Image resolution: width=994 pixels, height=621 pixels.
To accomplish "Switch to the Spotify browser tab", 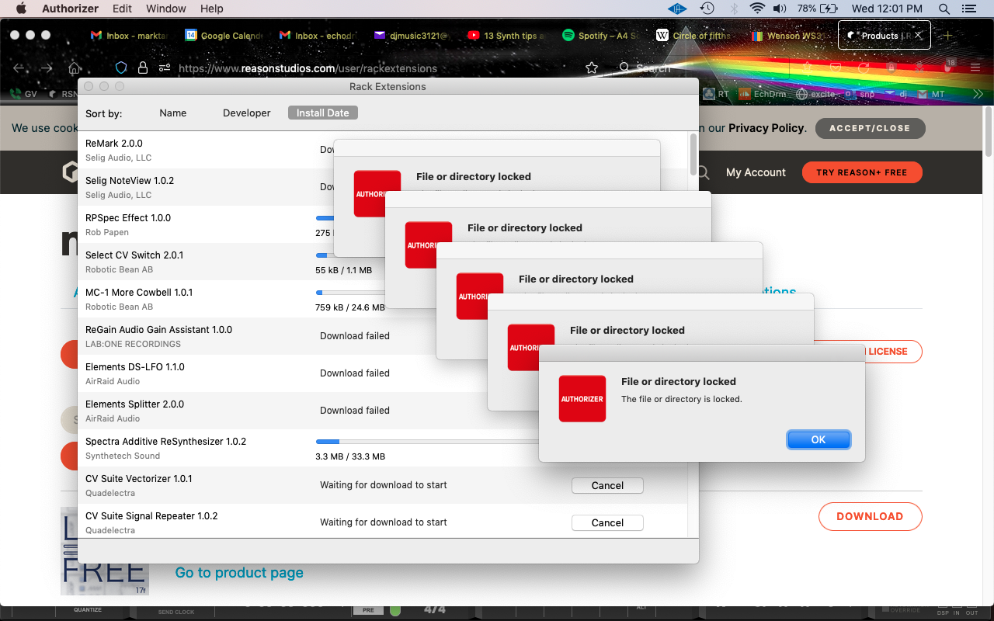I will tap(600, 36).
